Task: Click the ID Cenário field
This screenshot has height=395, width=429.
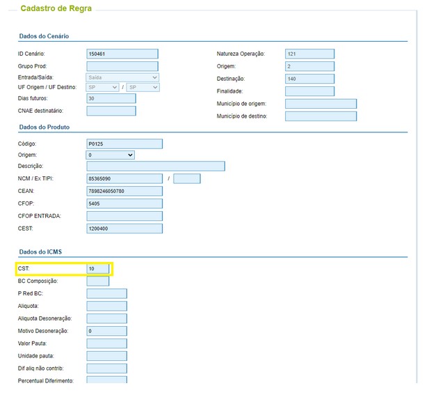Action: tap(122, 54)
